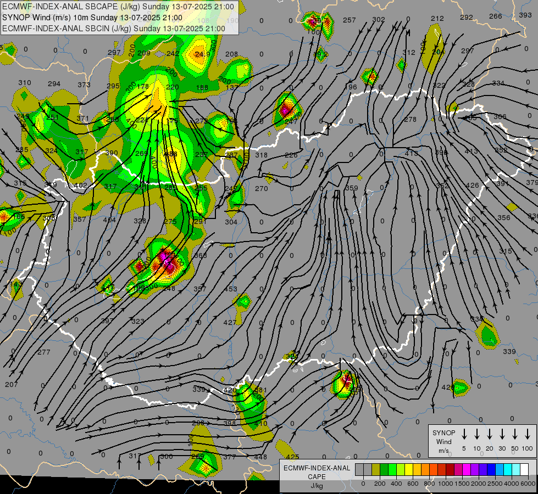Image resolution: width=538 pixels, height=494 pixels.
Task: Click the 1000 label under the CAPE scale
Action: [x=446, y=484]
